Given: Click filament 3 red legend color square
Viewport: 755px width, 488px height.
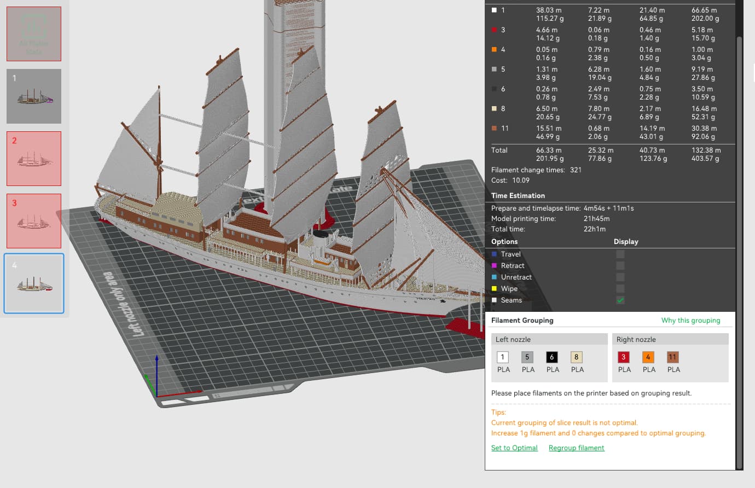Looking at the screenshot, I should [494, 30].
